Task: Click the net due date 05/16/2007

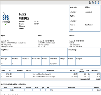Action: click(x=53, y=64)
